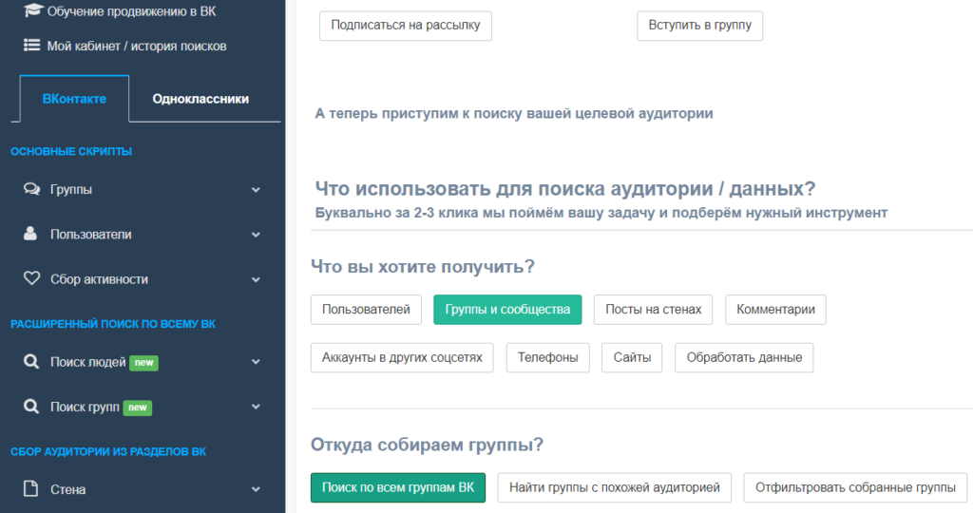Click the magnifier icon for Поиск людей
This screenshot has height=513, width=973.
(31, 362)
